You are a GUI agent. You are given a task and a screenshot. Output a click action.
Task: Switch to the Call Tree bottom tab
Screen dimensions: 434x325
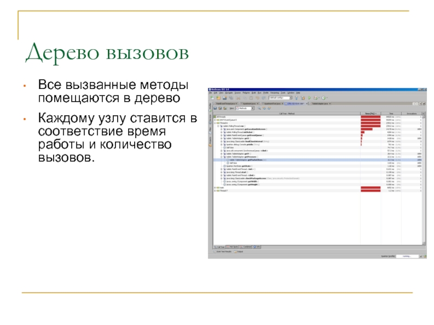click(x=220, y=247)
